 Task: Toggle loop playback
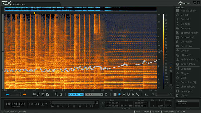tap(46, 104)
